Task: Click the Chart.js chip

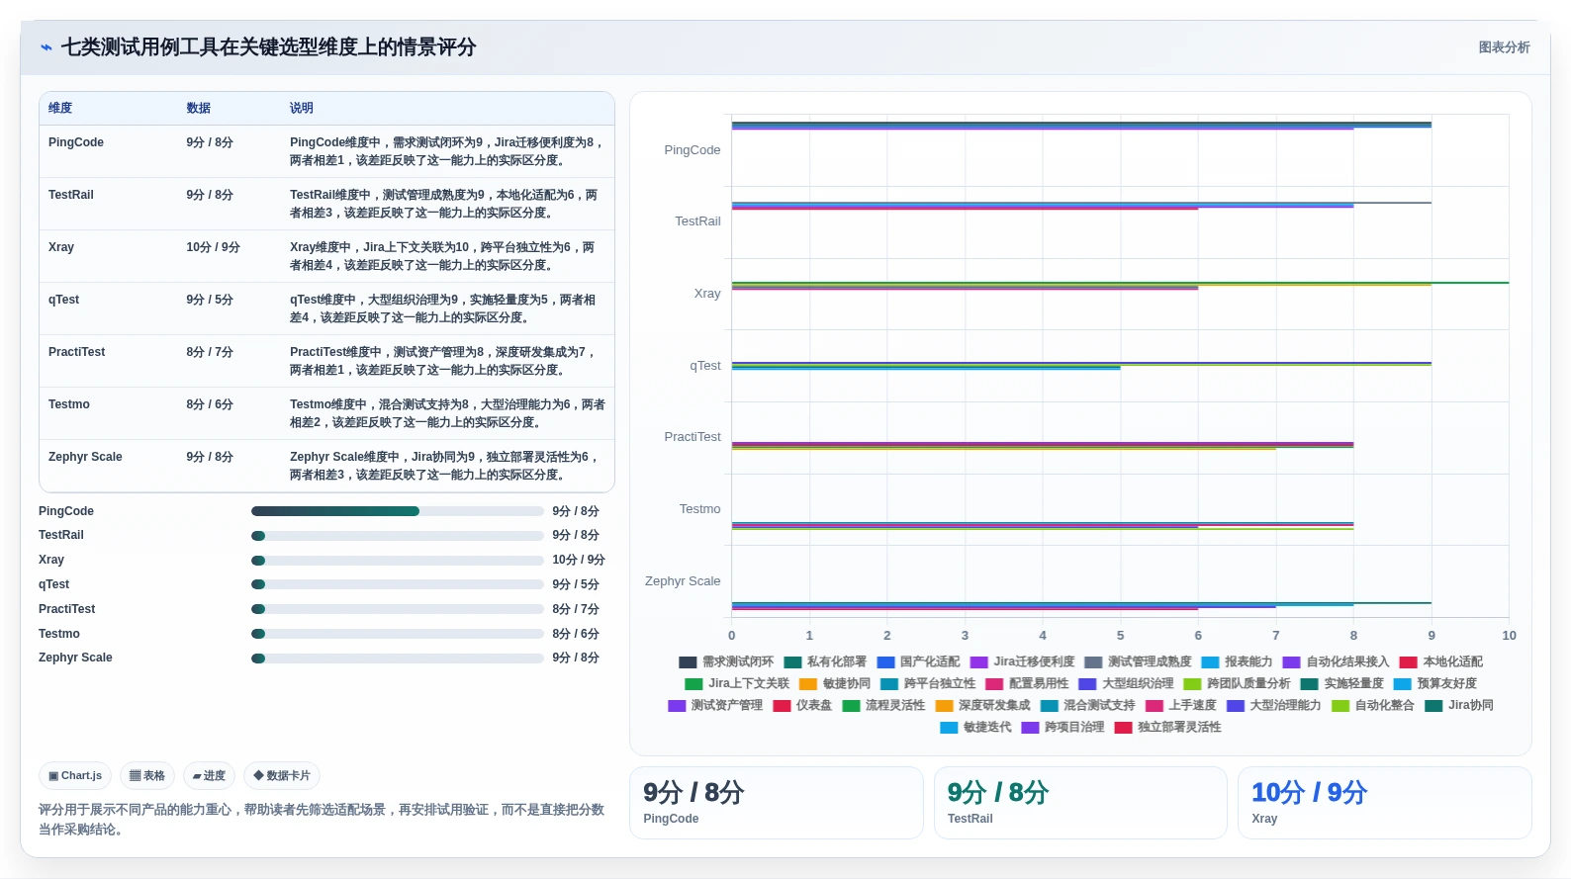Action: click(75, 776)
